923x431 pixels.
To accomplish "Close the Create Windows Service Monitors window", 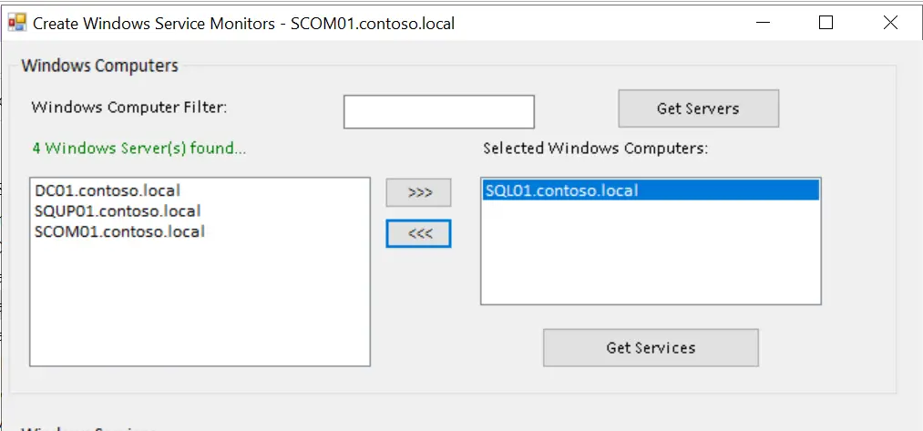I will [890, 23].
